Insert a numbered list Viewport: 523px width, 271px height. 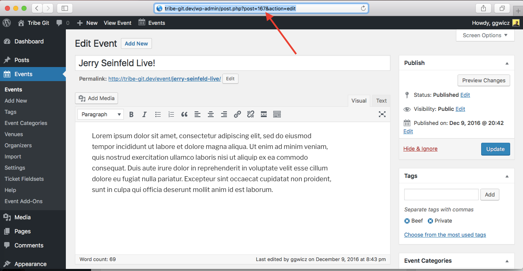pyautogui.click(x=171, y=114)
